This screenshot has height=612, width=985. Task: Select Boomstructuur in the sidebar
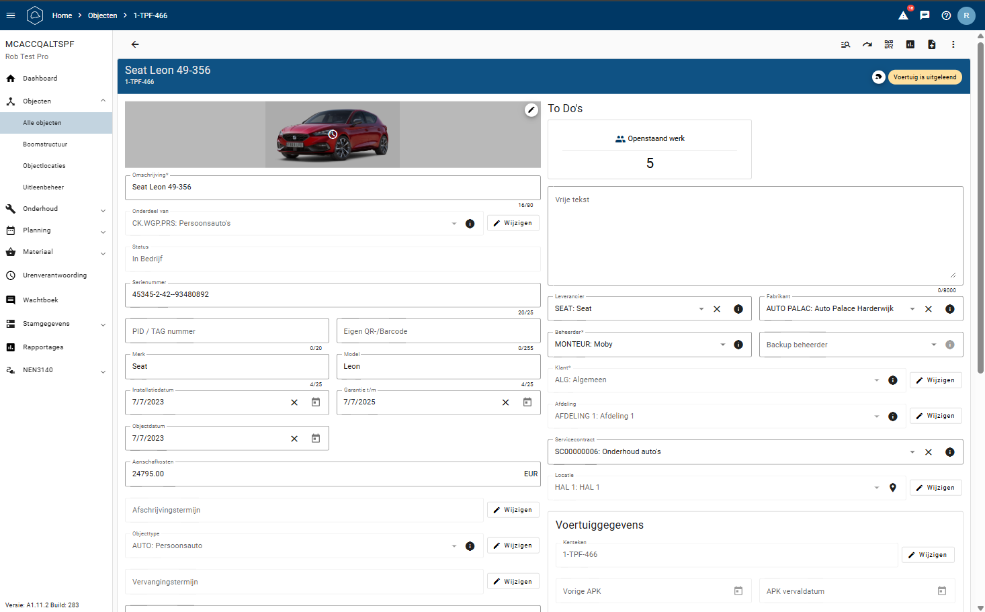click(x=45, y=144)
